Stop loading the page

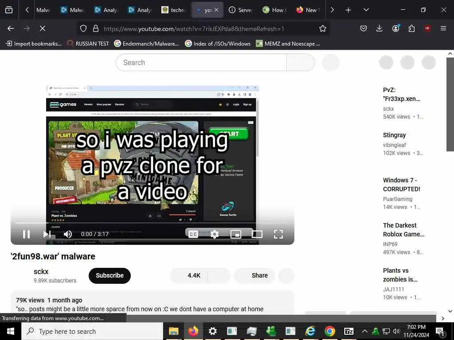click(x=42, y=28)
